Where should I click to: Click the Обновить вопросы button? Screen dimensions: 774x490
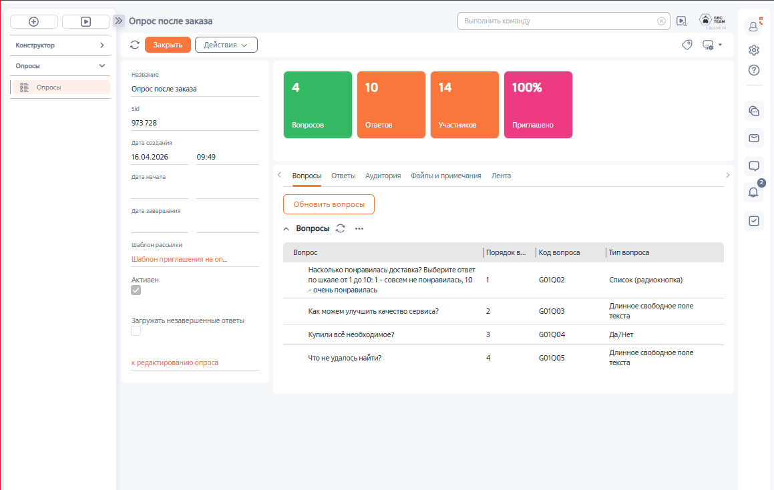click(x=329, y=204)
